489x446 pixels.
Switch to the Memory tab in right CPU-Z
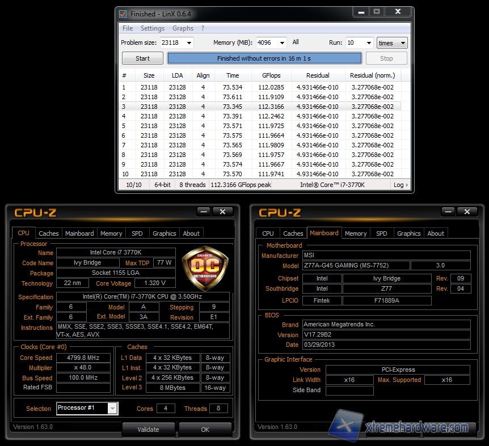[x=355, y=233]
